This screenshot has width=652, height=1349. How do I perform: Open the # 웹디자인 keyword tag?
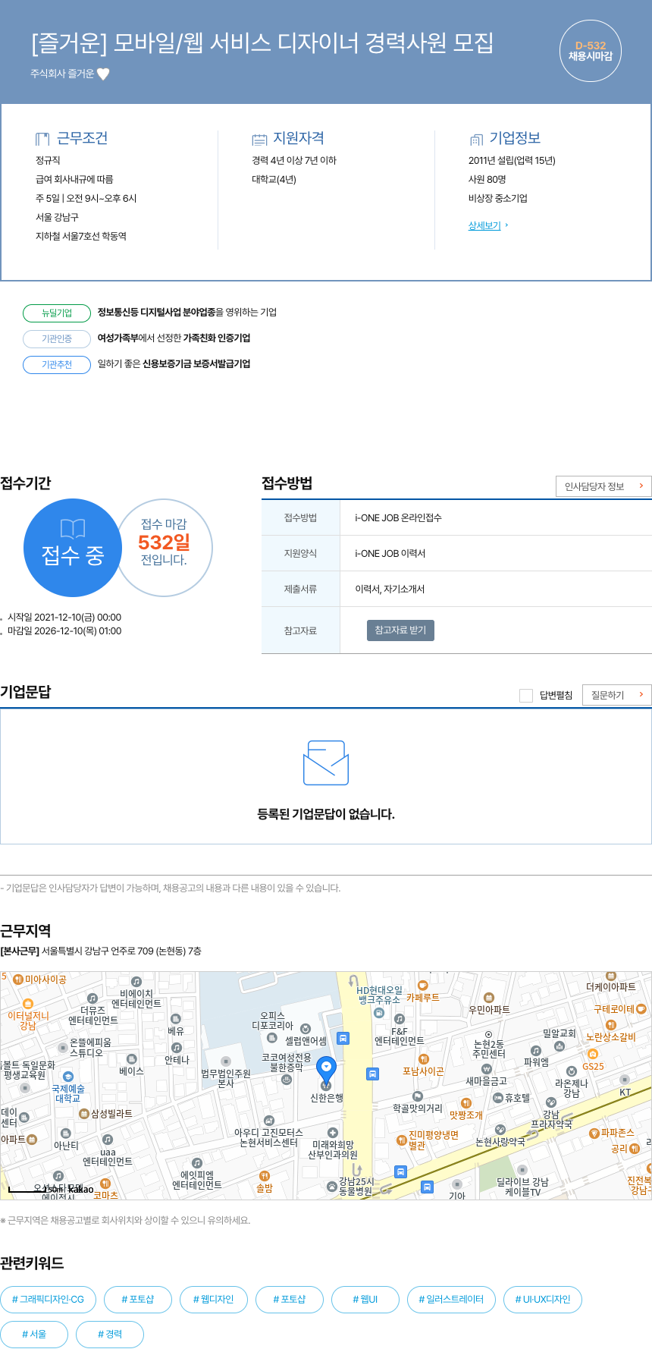pos(214,1299)
